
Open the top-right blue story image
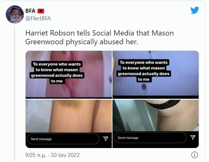156,75
